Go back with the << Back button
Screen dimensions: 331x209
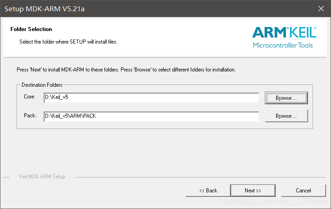click(208, 191)
